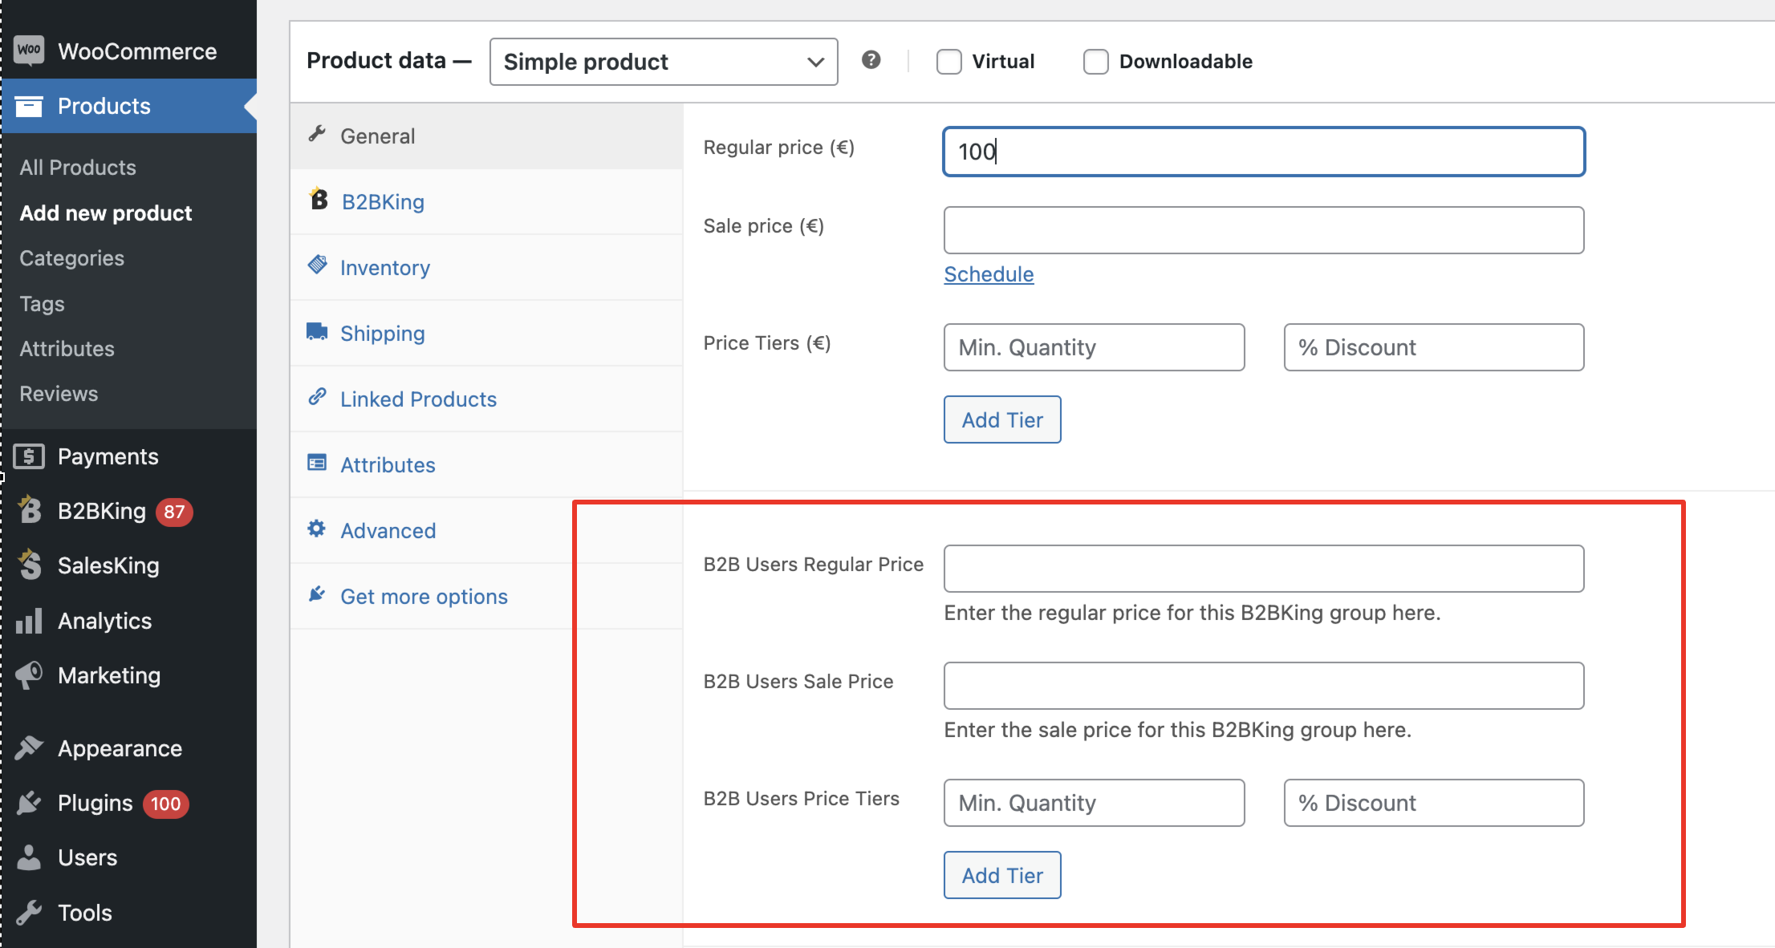The height and width of the screenshot is (948, 1775).
Task: Click Min. Quantity field in Price Tiers (€)
Action: (1095, 347)
